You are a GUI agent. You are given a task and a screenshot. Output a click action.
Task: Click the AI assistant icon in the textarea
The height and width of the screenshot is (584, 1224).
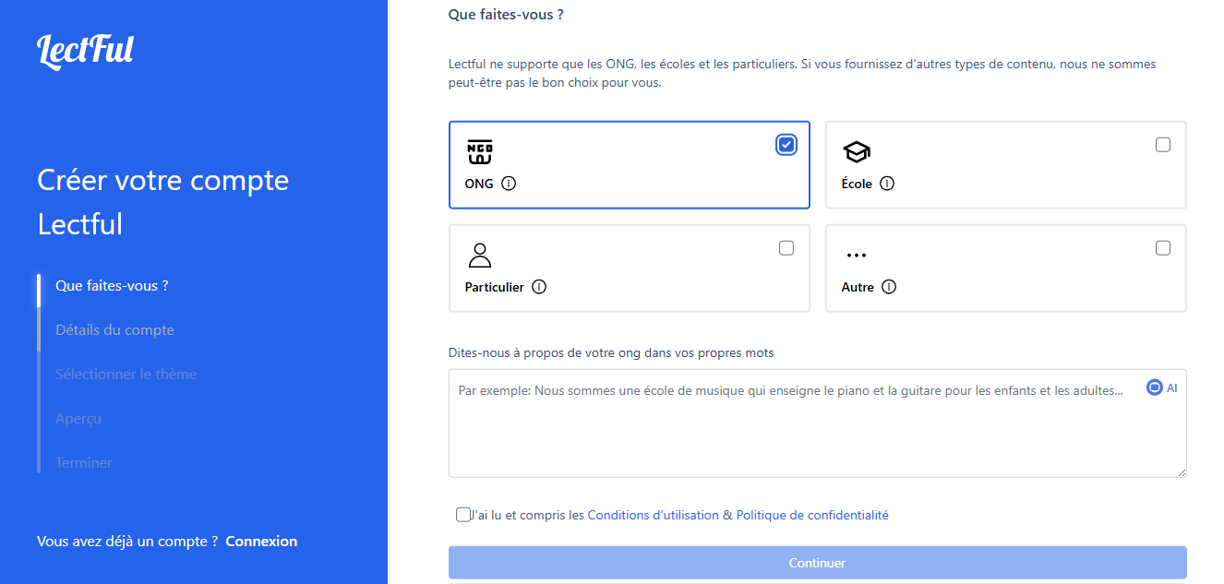pos(1155,387)
